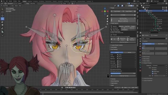Select the Select Box tool arrow icon
Viewport: 168px width, 95px height.
pos(2,9)
